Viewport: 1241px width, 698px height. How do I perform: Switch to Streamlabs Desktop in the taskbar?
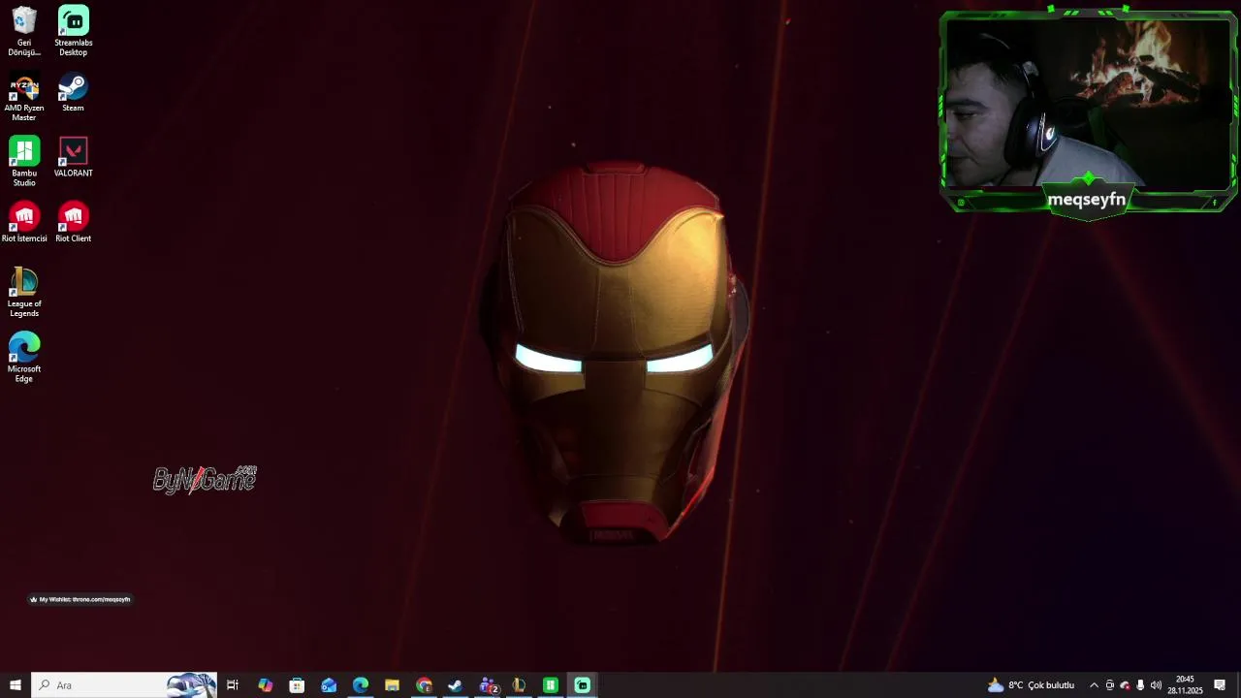(582, 685)
